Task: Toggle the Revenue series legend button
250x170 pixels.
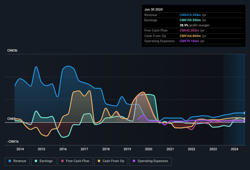Action: pos(17,161)
